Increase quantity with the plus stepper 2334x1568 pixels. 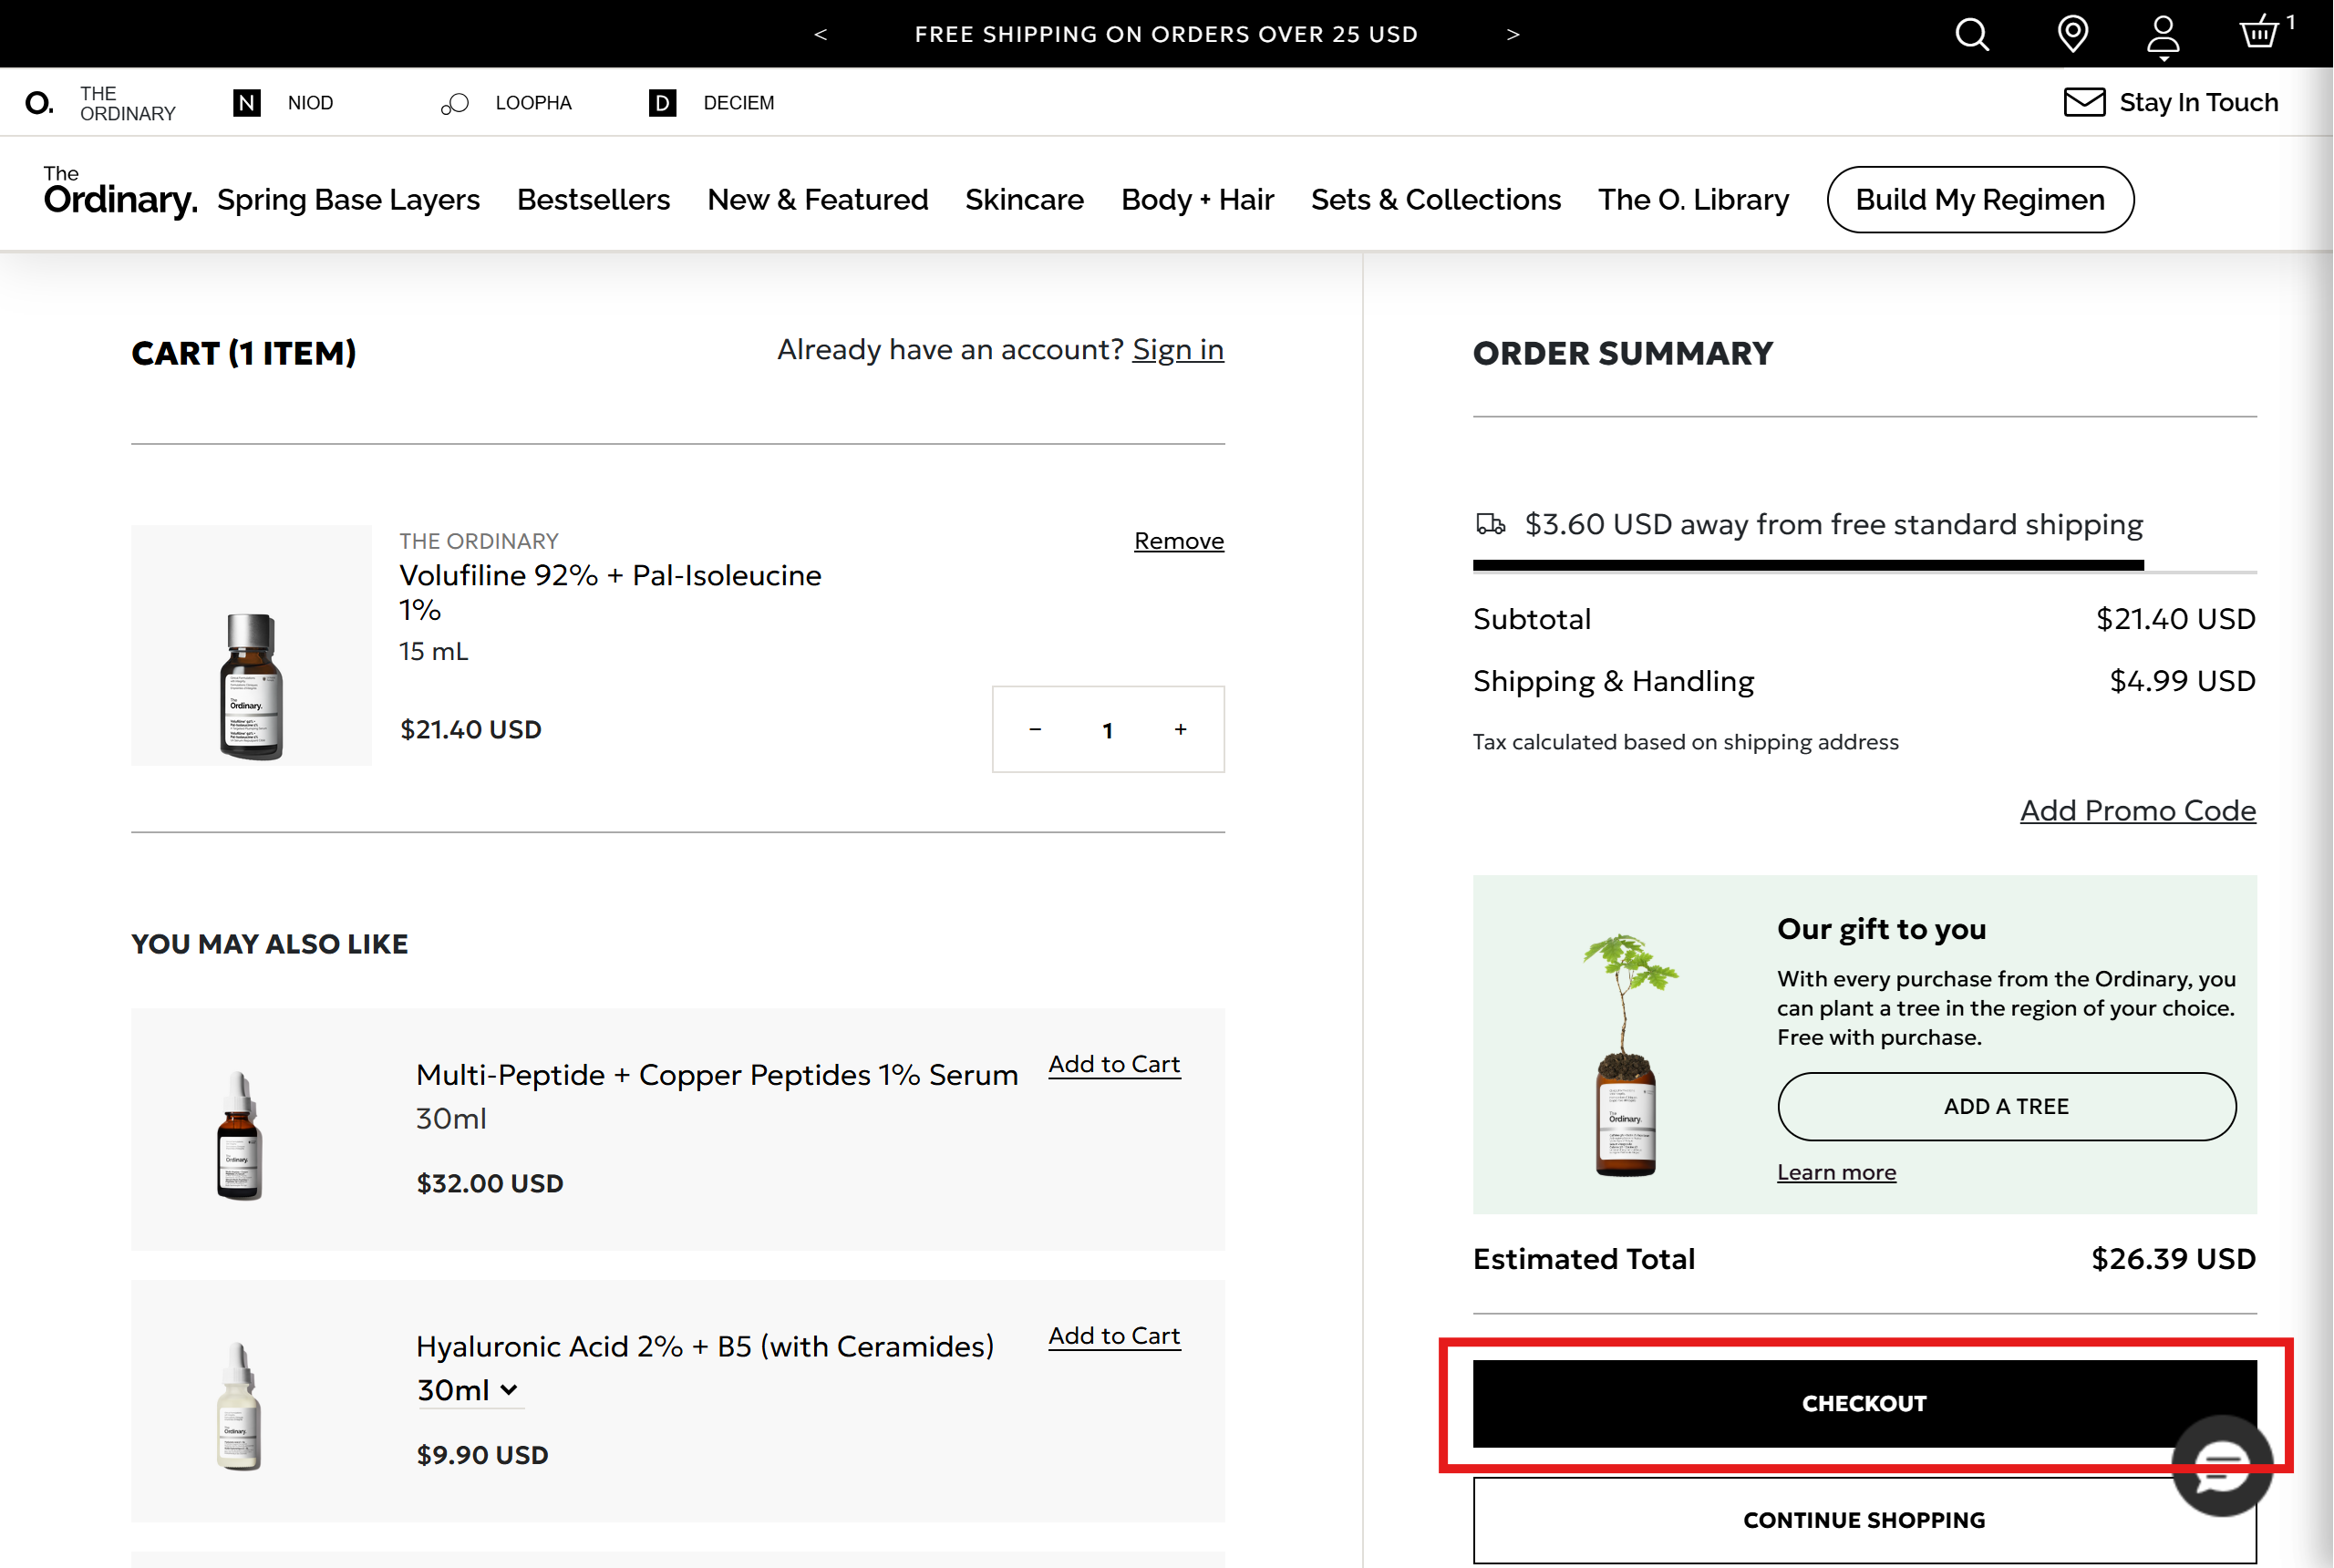coord(1181,730)
